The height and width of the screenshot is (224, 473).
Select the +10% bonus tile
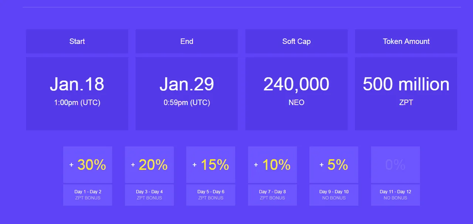pyautogui.click(x=272, y=165)
